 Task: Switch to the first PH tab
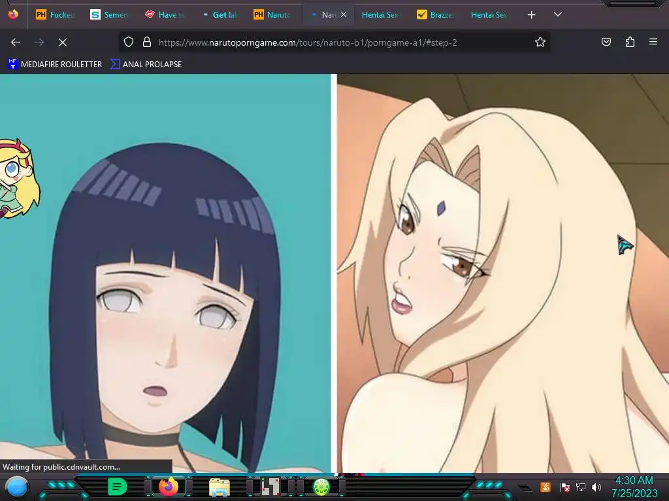55,15
